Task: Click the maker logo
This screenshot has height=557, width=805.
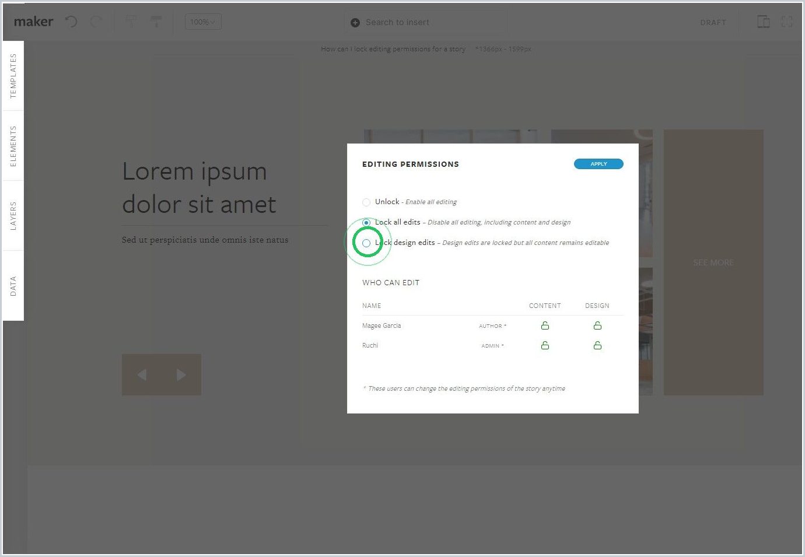Action: click(x=33, y=22)
